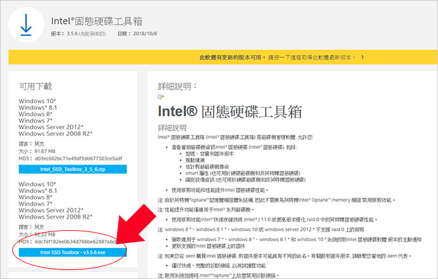The image size is (438, 279).
Task: Click the 可用下載 heading
Action: coord(35,86)
